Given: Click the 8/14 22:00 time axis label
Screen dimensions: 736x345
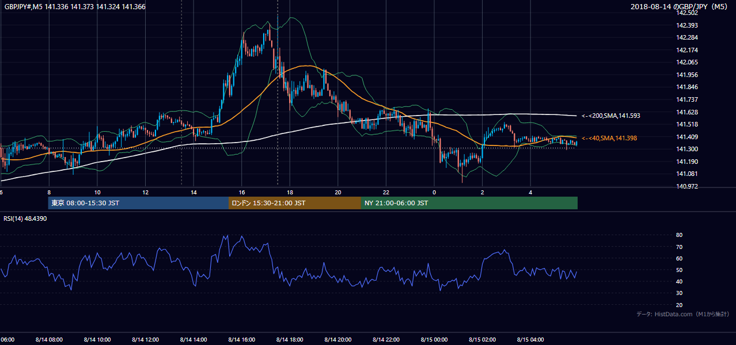Looking at the screenshot, I should click(x=386, y=340).
